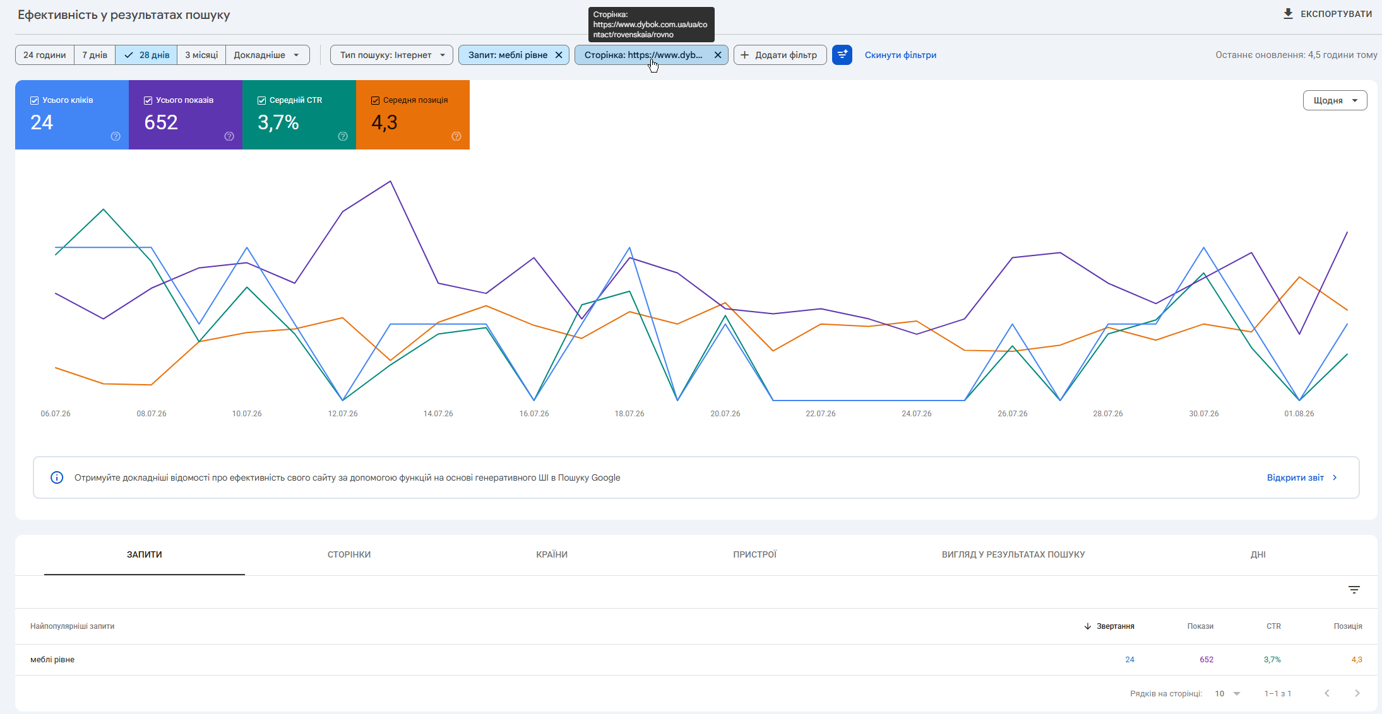Toggle the Середня позиція checkbox
The height and width of the screenshot is (714, 1382).
click(376, 100)
